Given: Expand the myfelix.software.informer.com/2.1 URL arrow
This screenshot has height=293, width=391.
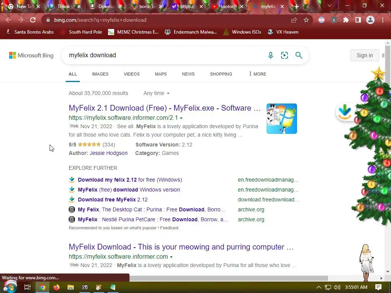Looking at the screenshot, I should pos(181,118).
